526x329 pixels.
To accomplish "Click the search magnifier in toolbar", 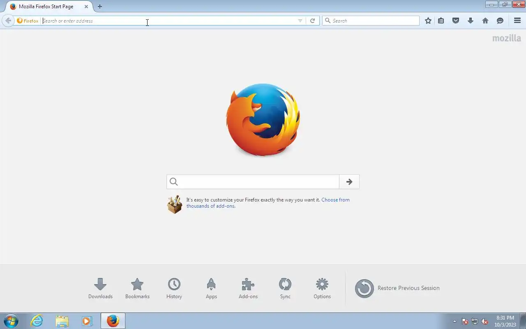I will [x=328, y=21].
